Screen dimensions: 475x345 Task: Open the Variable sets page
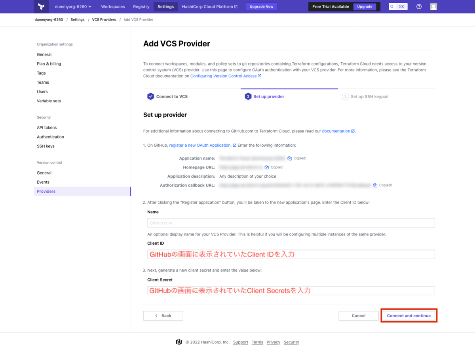49,101
